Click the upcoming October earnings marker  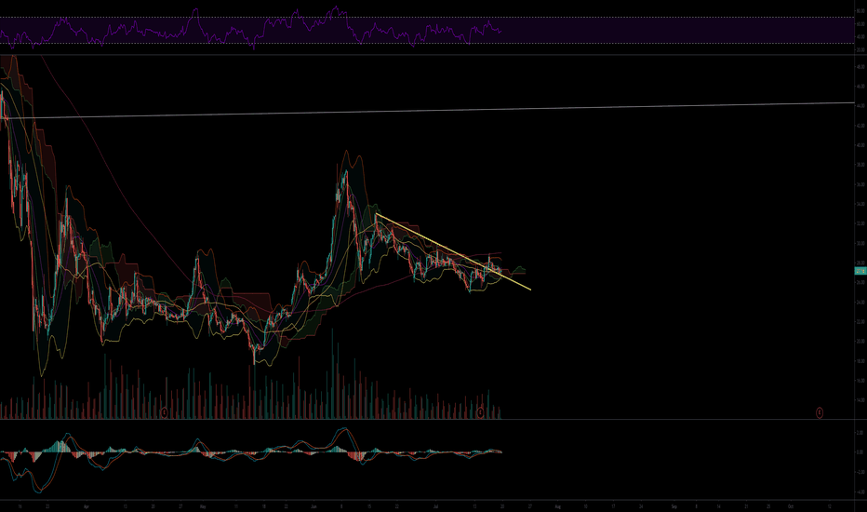[x=820, y=412]
